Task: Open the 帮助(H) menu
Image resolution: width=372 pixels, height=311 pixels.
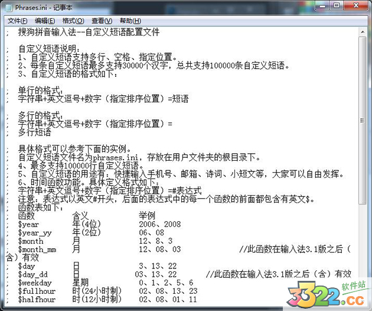Action: pos(130,21)
